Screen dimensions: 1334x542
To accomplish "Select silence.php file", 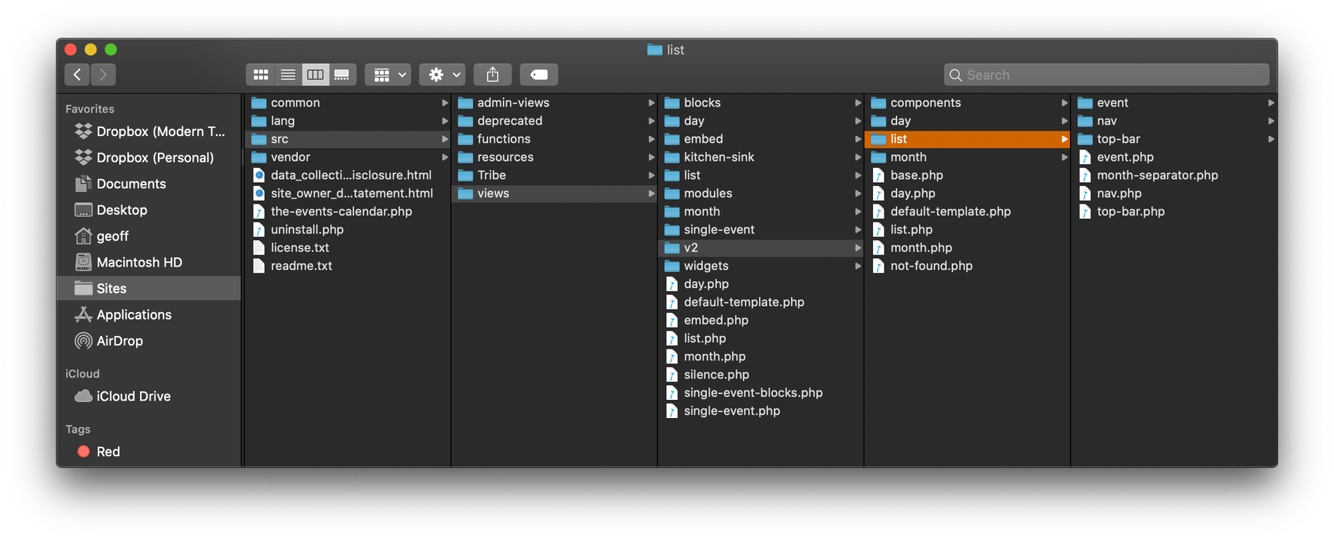I will 761,375.
